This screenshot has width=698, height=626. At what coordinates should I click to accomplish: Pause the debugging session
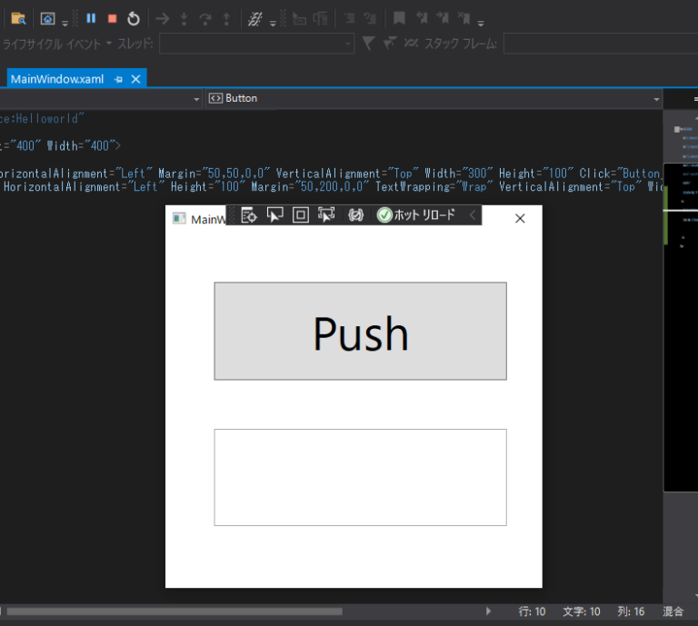pos(91,18)
